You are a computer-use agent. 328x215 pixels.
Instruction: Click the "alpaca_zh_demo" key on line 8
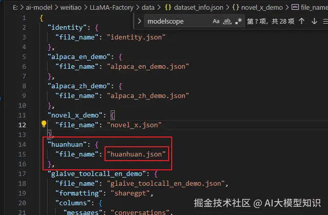[79, 86]
